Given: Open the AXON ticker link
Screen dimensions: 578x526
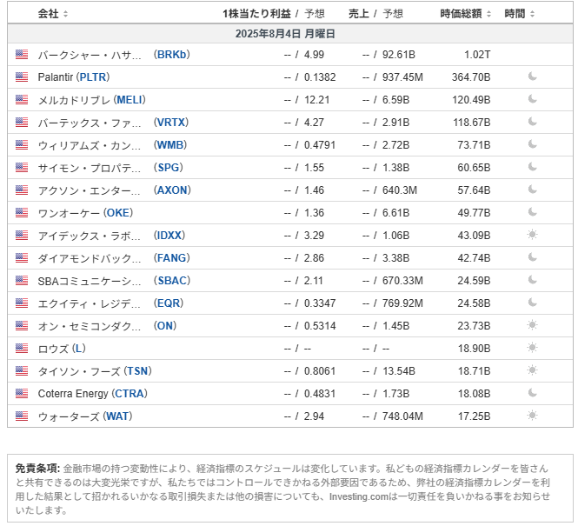Looking at the screenshot, I should pos(172,190).
